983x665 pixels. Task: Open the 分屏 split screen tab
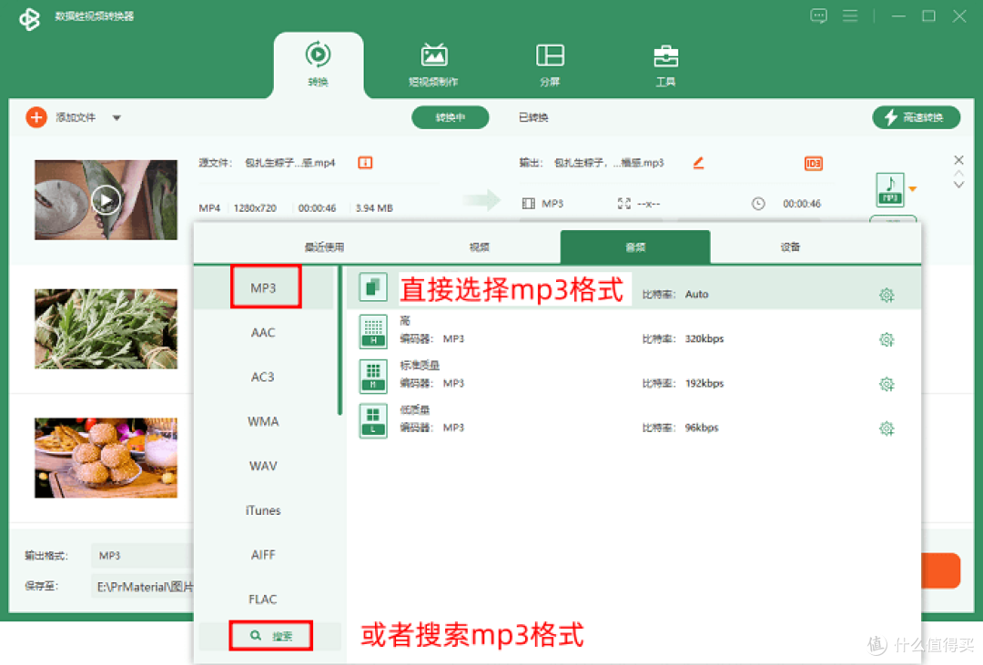click(550, 64)
